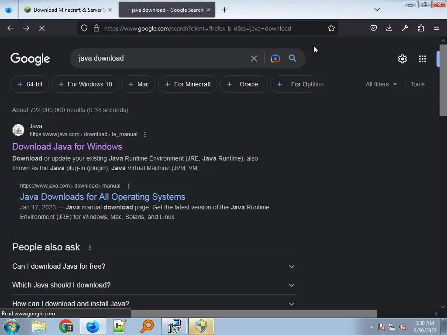Image resolution: width=447 pixels, height=335 pixels.
Task: List all tabs with the chevron
Action: (377, 10)
